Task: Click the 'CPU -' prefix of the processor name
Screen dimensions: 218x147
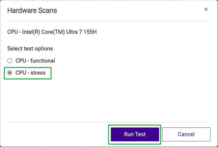Action: click(13, 32)
